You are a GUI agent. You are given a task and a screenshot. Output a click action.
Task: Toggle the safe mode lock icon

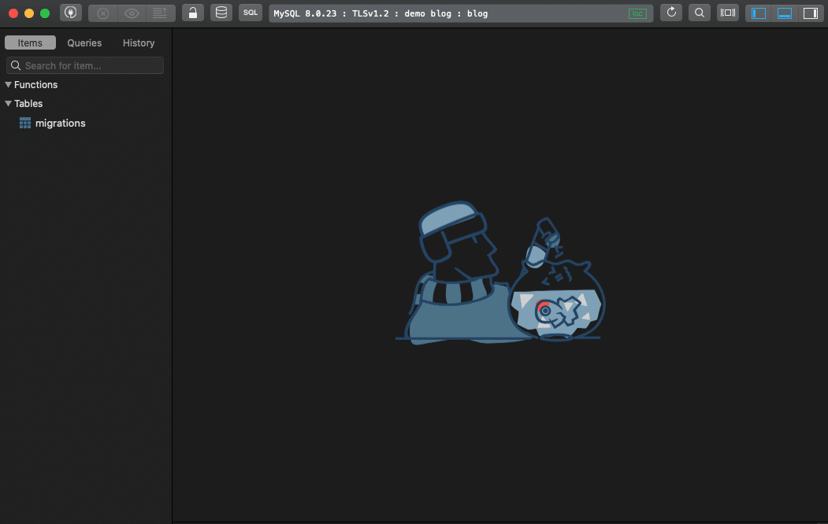click(193, 13)
